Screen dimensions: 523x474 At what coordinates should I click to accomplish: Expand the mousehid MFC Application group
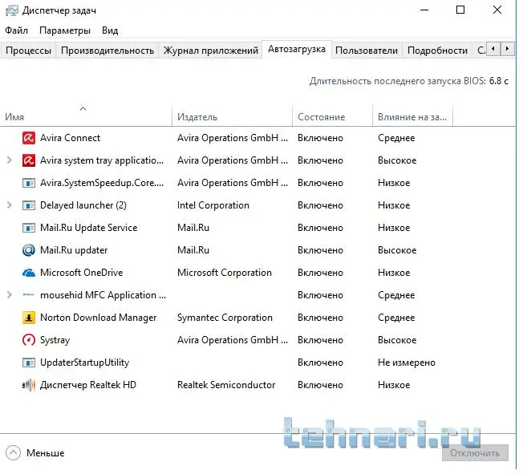tap(10, 295)
